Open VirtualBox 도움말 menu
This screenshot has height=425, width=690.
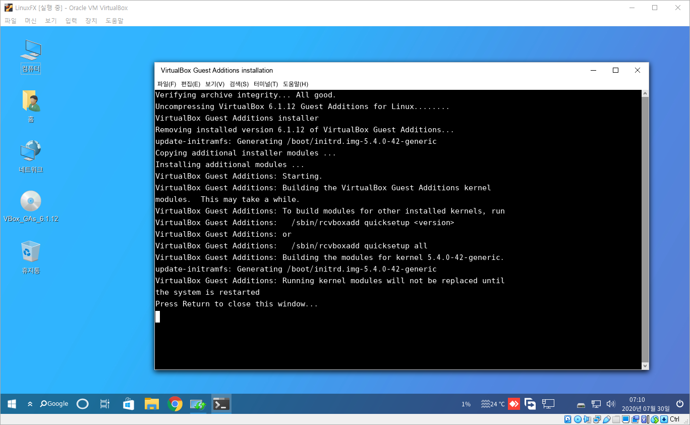click(x=114, y=21)
